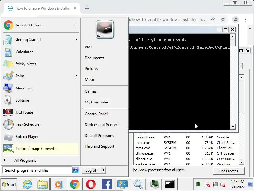Viewport: 254px width, 191px height.
Task: Open Default Programs
Action: 99,136
